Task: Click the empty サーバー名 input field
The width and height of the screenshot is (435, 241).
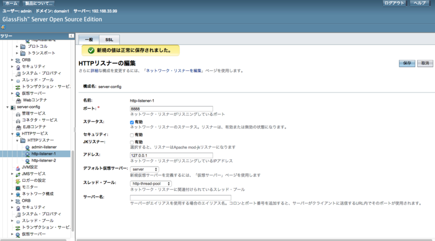Action: click(x=181, y=197)
